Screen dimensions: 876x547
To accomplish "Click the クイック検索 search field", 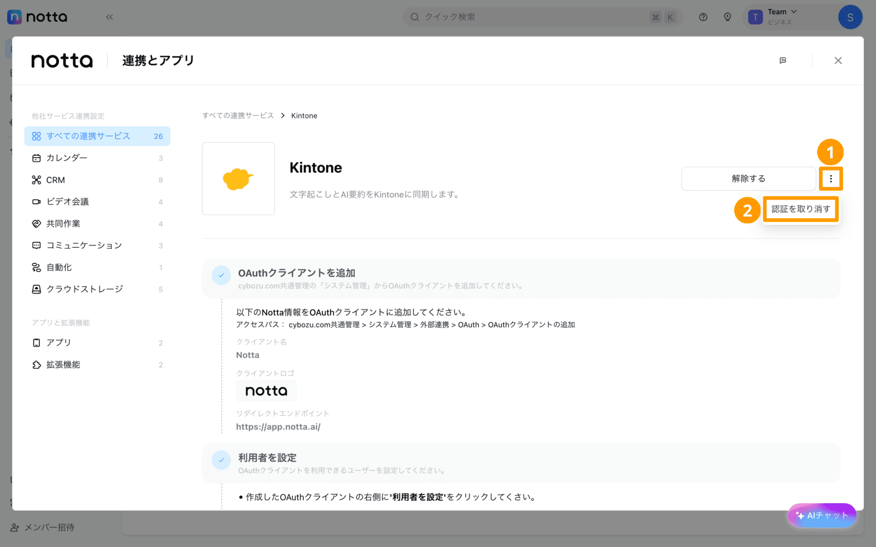I will pos(526,17).
